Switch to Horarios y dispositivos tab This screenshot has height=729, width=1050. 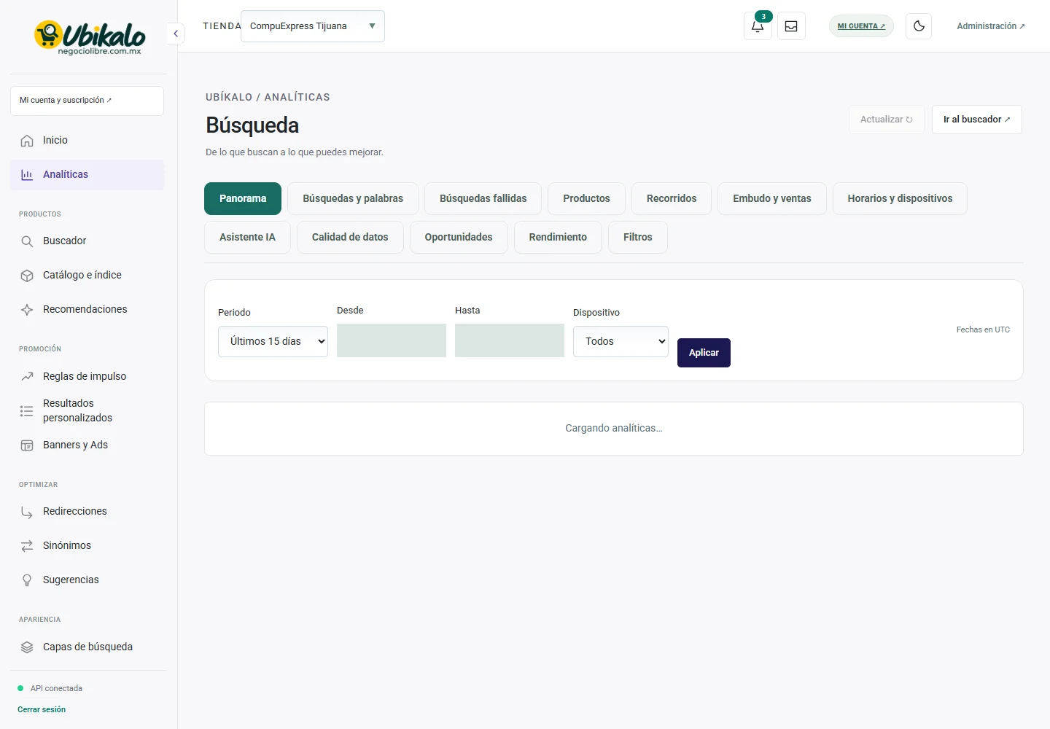900,198
